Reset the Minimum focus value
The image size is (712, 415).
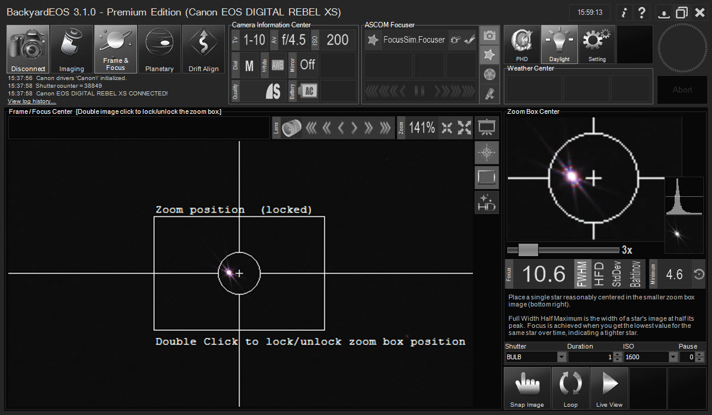coord(698,274)
